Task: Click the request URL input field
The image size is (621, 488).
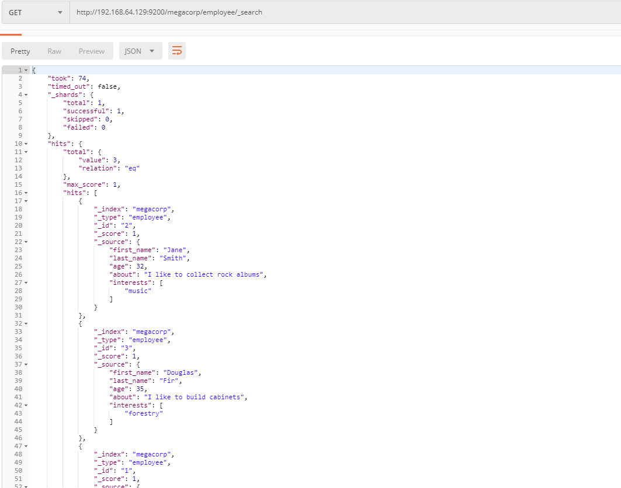Action: pos(345,12)
